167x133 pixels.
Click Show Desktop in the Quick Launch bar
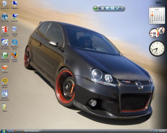(x=9, y=131)
